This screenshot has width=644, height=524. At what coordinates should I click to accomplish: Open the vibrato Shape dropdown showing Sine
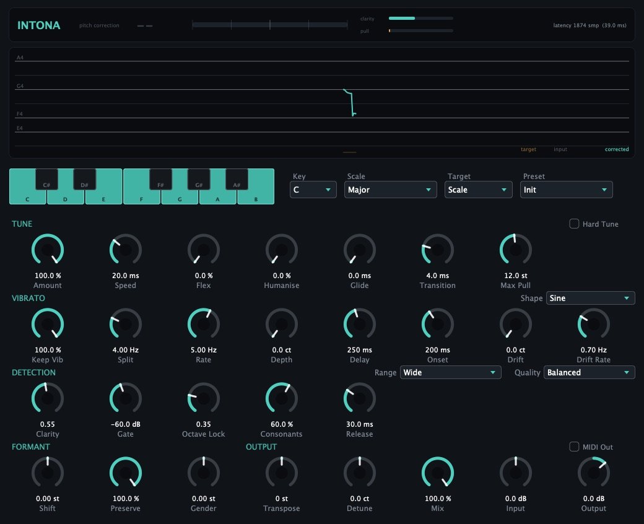(x=590, y=298)
